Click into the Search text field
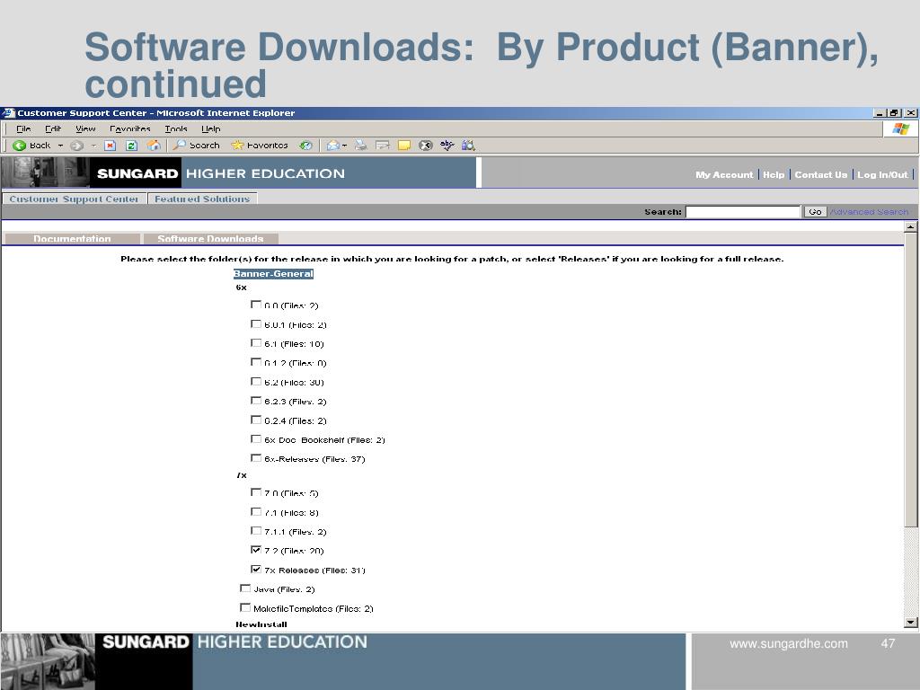Screen dimensions: 920x690 click(x=743, y=212)
